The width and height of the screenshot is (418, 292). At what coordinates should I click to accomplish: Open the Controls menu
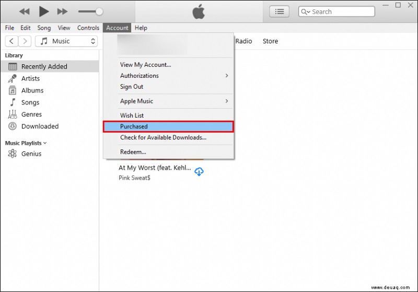coord(88,28)
